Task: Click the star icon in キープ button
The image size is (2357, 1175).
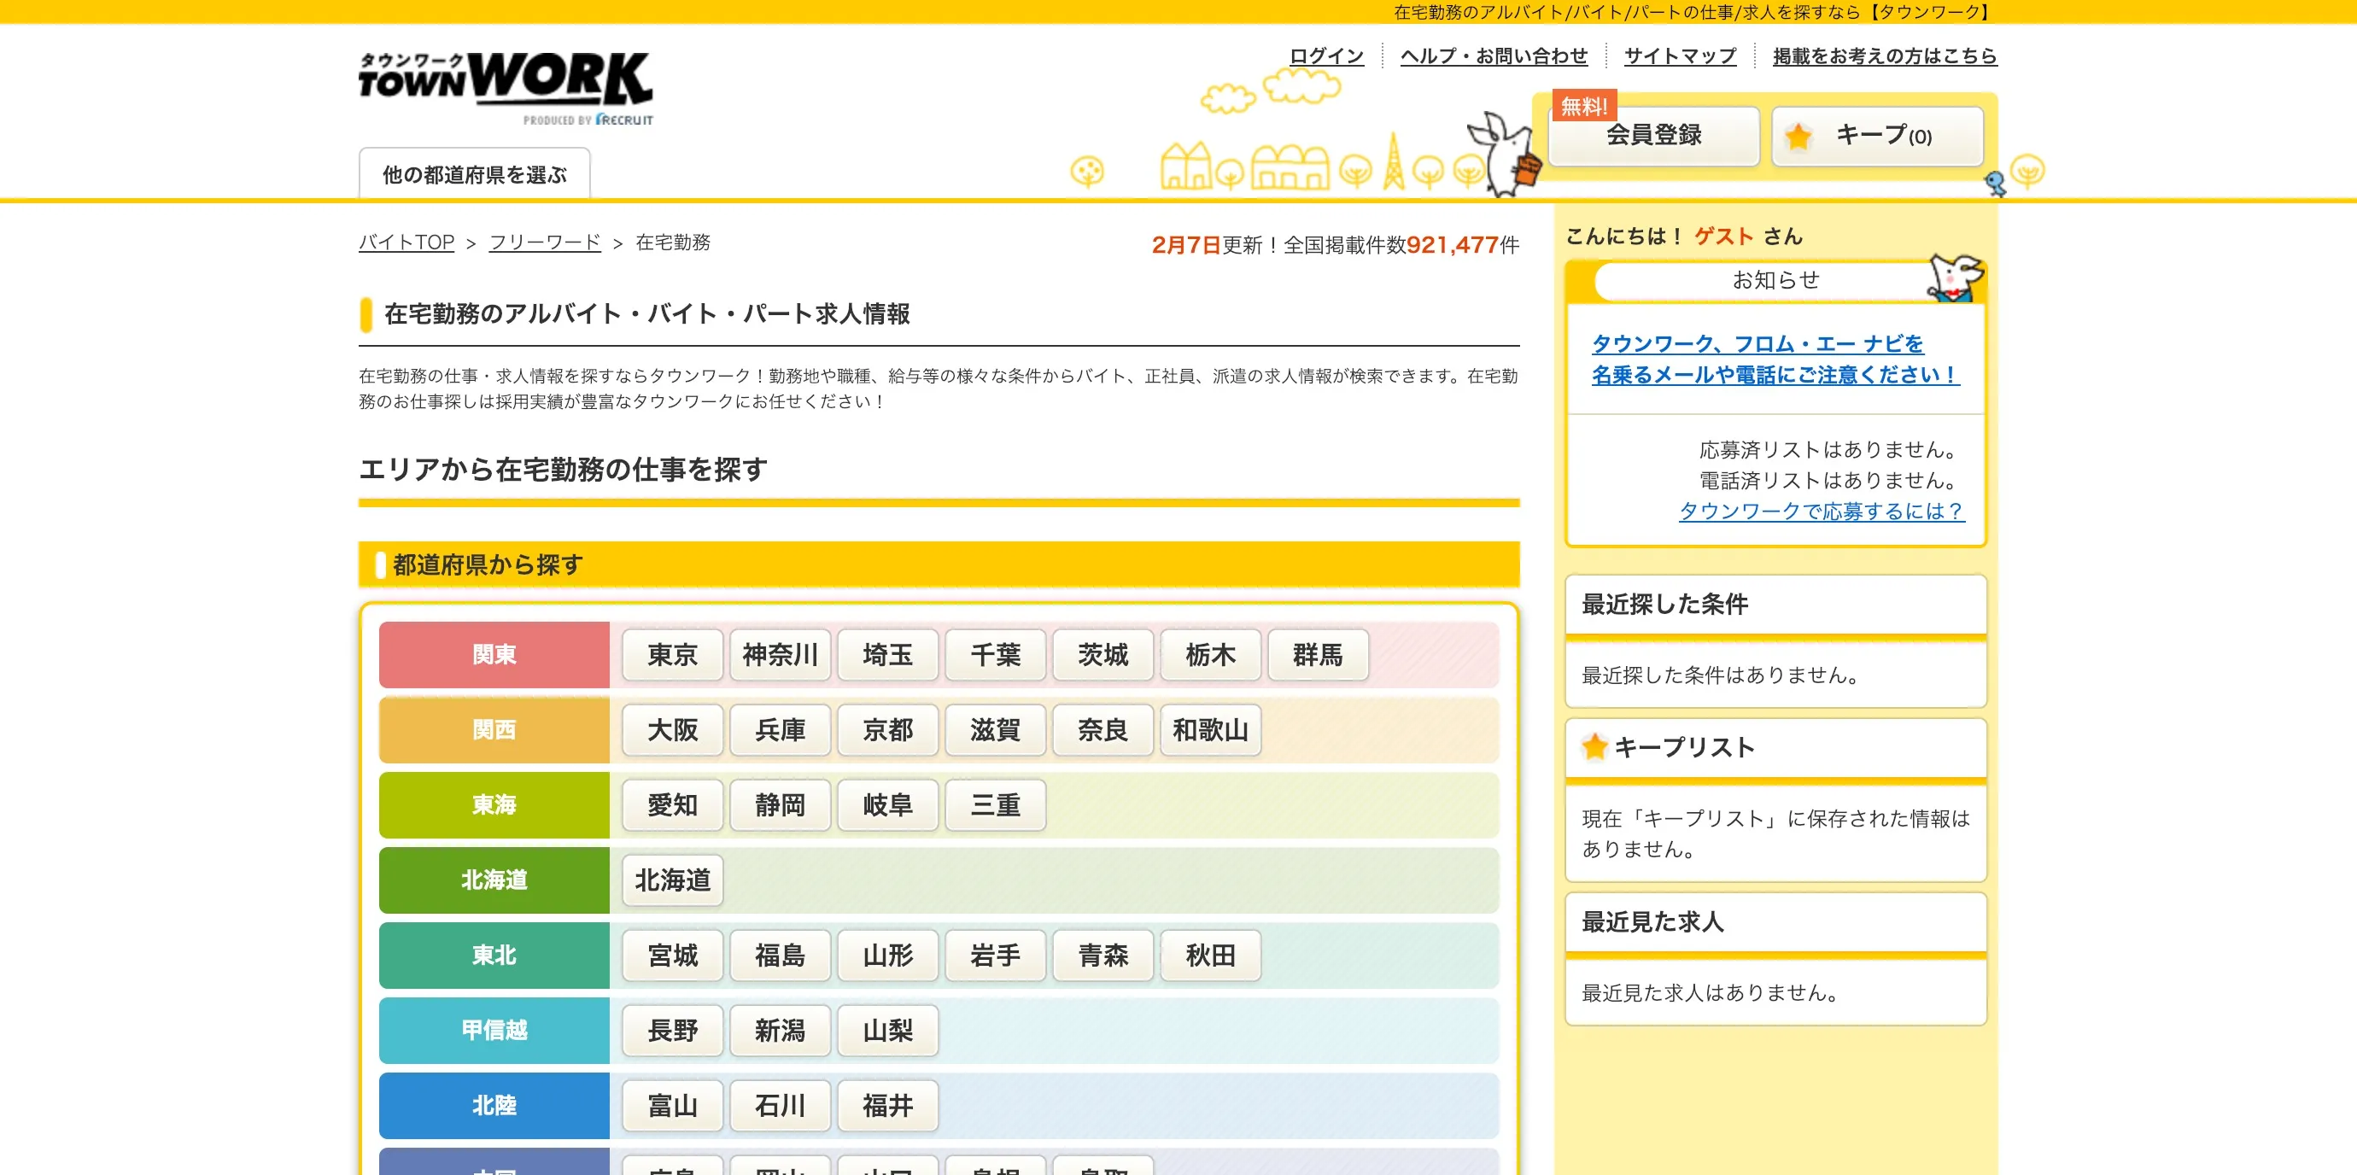Action: coord(1798,137)
